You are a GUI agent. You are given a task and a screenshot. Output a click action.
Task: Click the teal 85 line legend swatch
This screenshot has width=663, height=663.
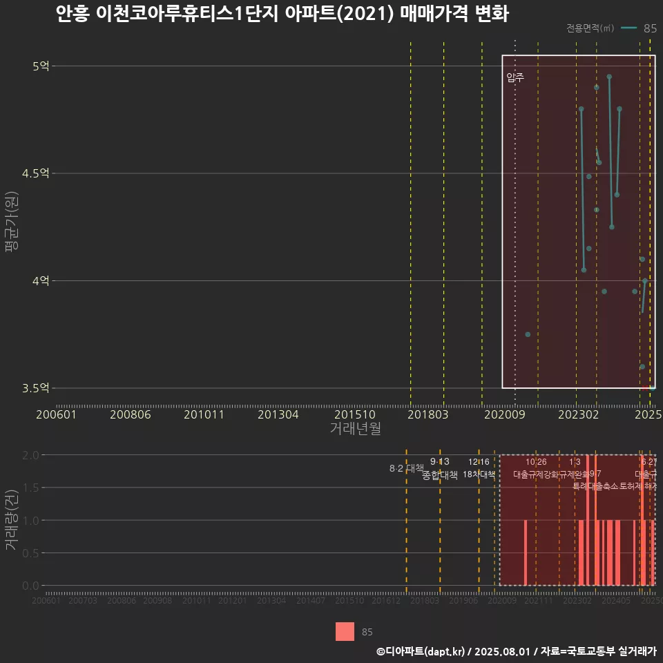(x=628, y=28)
